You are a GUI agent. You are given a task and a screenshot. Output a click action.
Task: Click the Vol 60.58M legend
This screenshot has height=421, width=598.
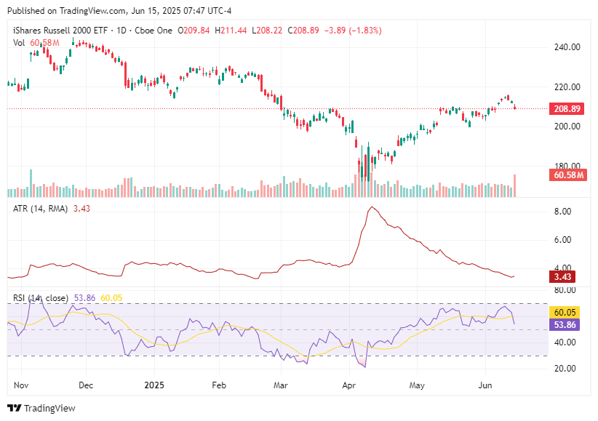[x=36, y=43]
